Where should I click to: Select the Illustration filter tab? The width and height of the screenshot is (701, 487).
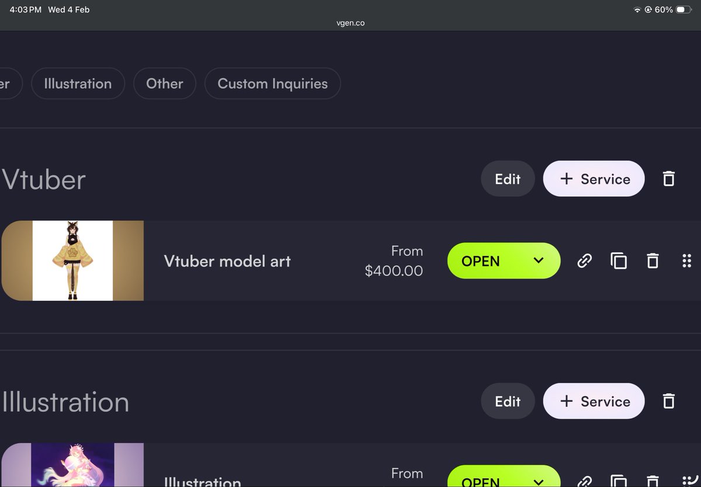tap(78, 84)
